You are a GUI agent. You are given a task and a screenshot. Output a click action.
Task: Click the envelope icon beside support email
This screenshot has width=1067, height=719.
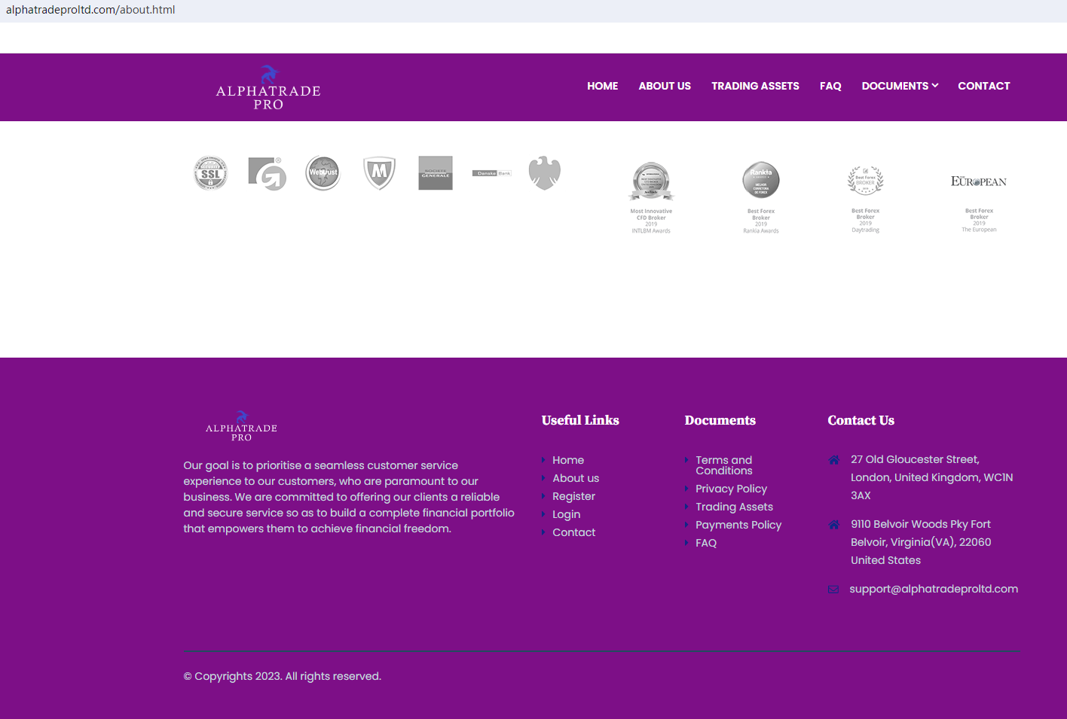[833, 590]
